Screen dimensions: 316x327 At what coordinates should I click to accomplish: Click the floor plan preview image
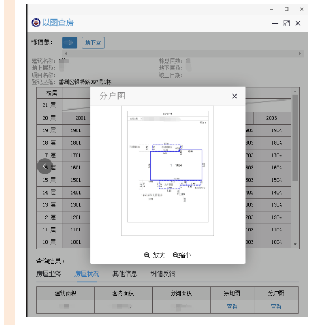168,170
